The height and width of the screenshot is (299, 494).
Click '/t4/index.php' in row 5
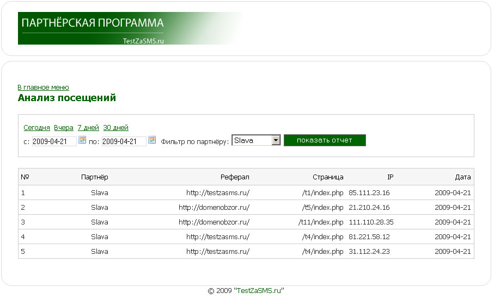coord(322,252)
